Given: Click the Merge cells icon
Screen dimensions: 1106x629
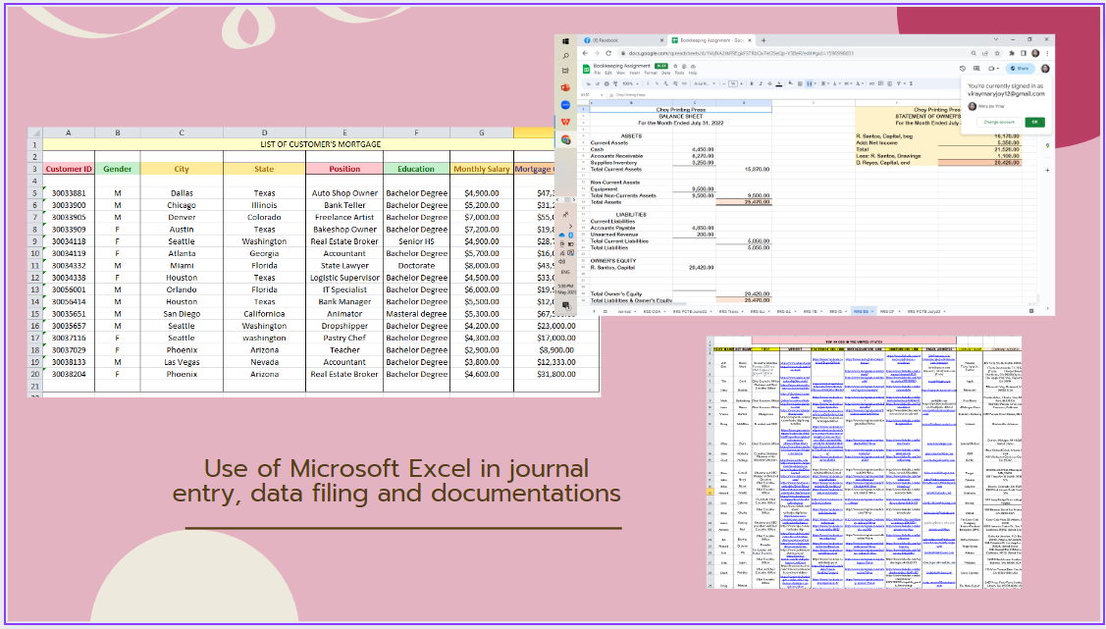Looking at the screenshot, I should point(809,83).
